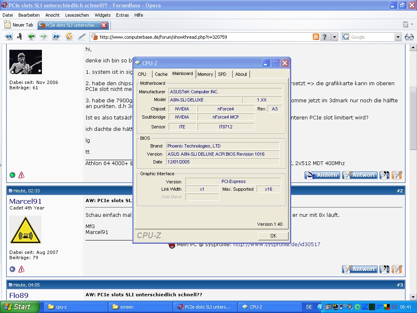Click the fast forward navigation icon
The image size is (417, 313).
pyautogui.click(x=56, y=36)
